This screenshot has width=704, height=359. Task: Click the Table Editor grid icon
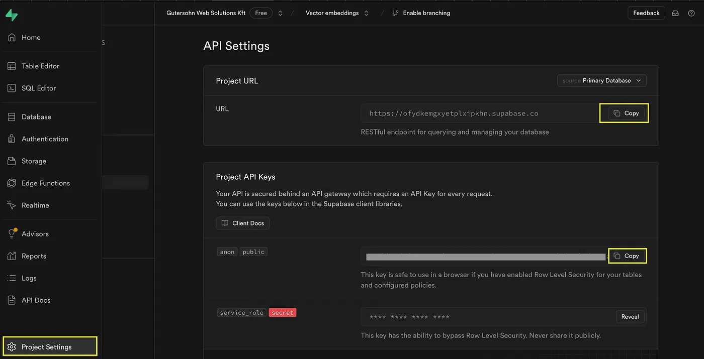tap(12, 66)
